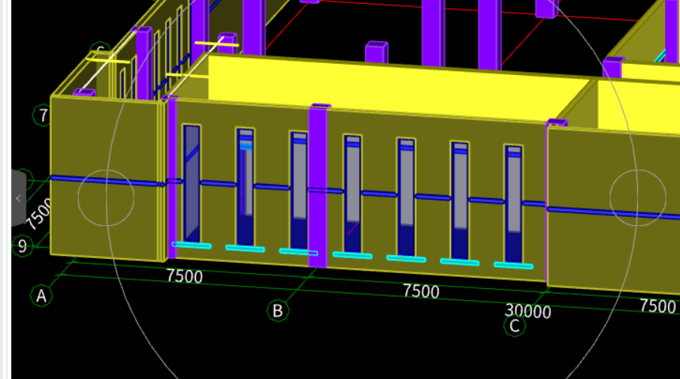Click the 7500 dimension between axes B and C

421,291
